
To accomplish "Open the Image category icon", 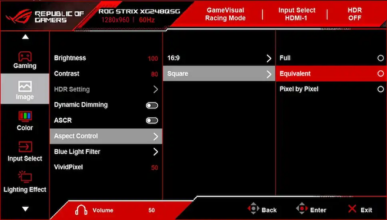I will tap(25, 86).
